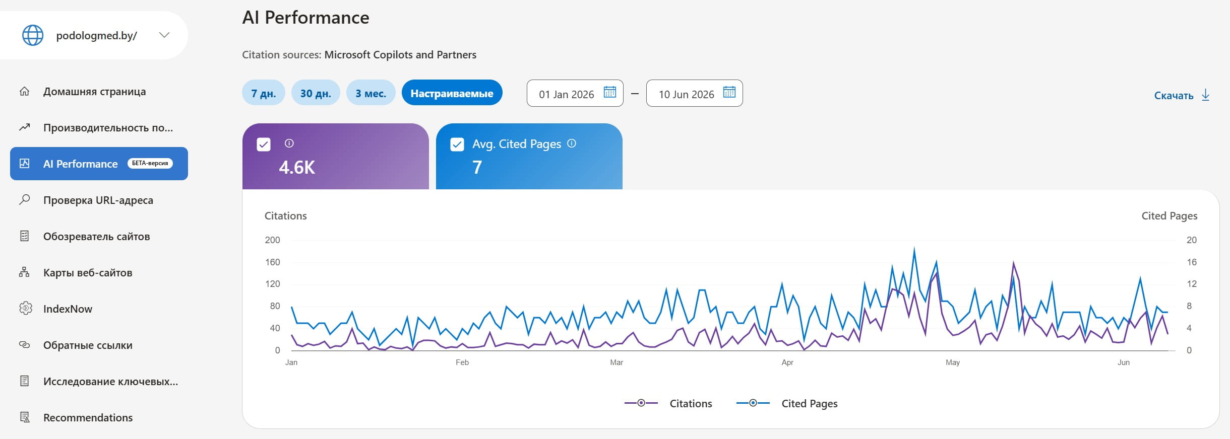The height and width of the screenshot is (439, 1230).
Task: Click the БЕТА-версия badge
Action: coord(150,163)
